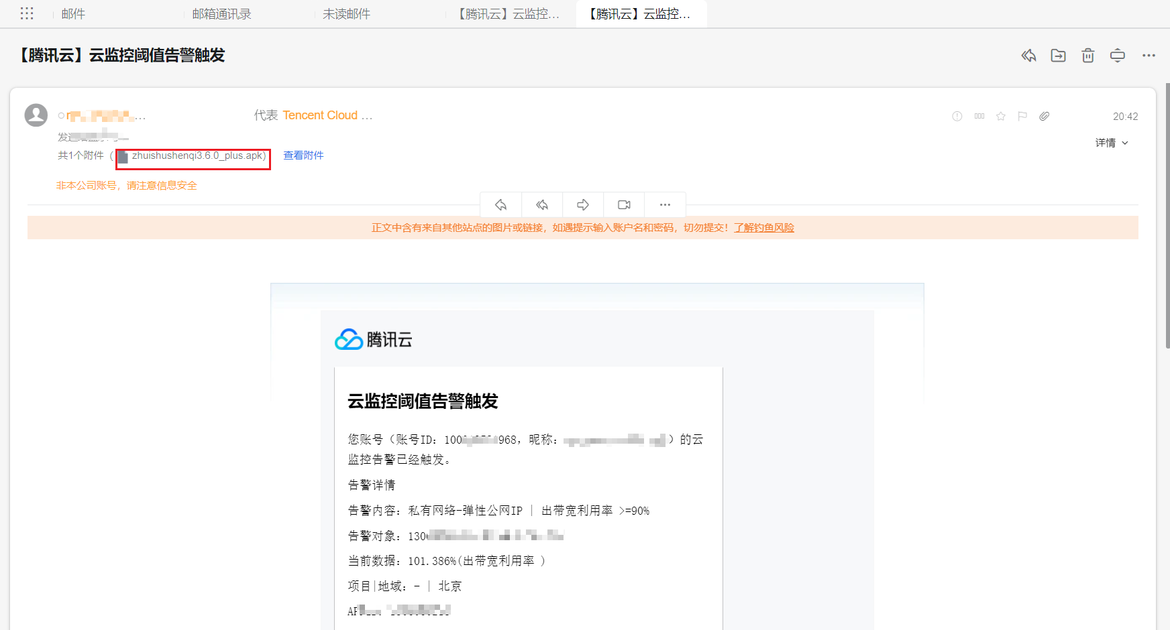Click the video meeting icon
1170x630 pixels.
[624, 204]
